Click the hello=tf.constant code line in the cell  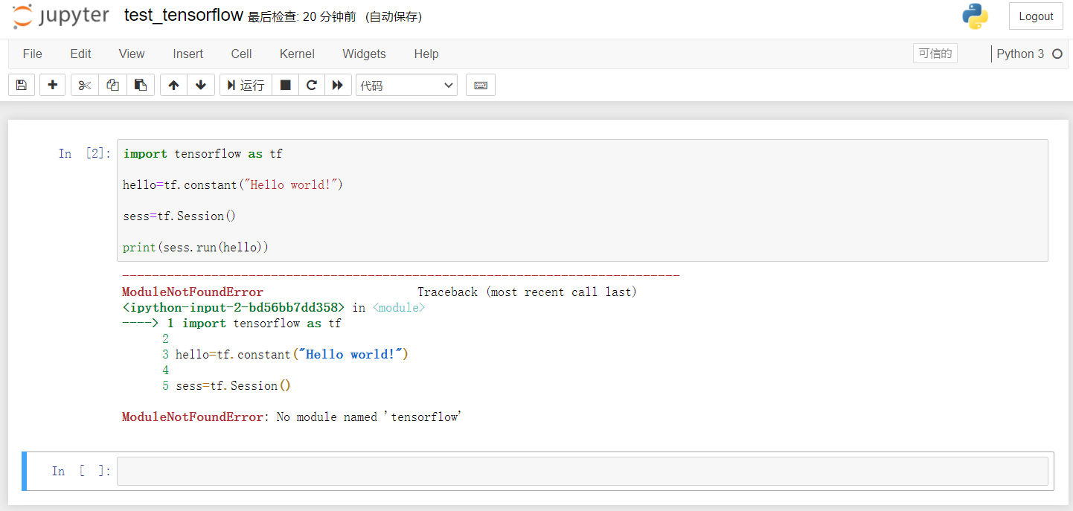point(233,185)
